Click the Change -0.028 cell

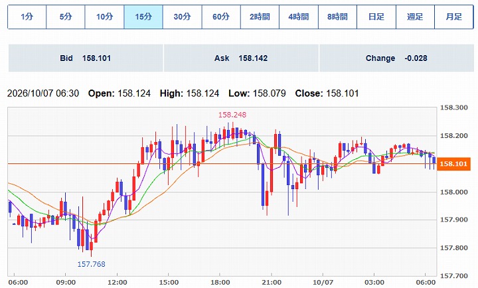tap(396, 58)
